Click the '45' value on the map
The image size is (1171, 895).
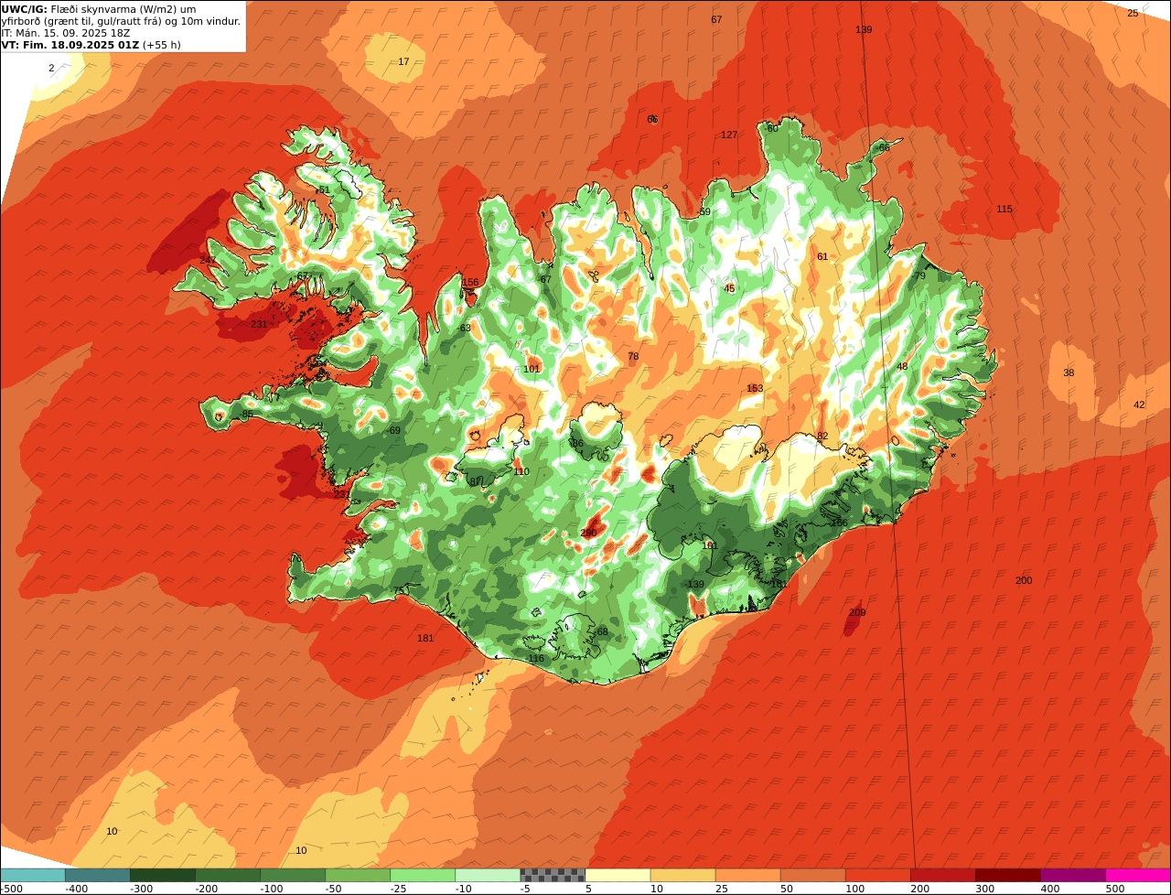click(729, 289)
